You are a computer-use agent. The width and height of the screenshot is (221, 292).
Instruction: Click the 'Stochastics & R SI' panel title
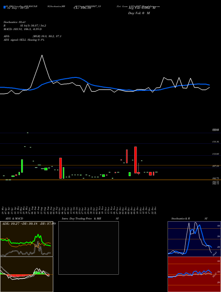189,219
